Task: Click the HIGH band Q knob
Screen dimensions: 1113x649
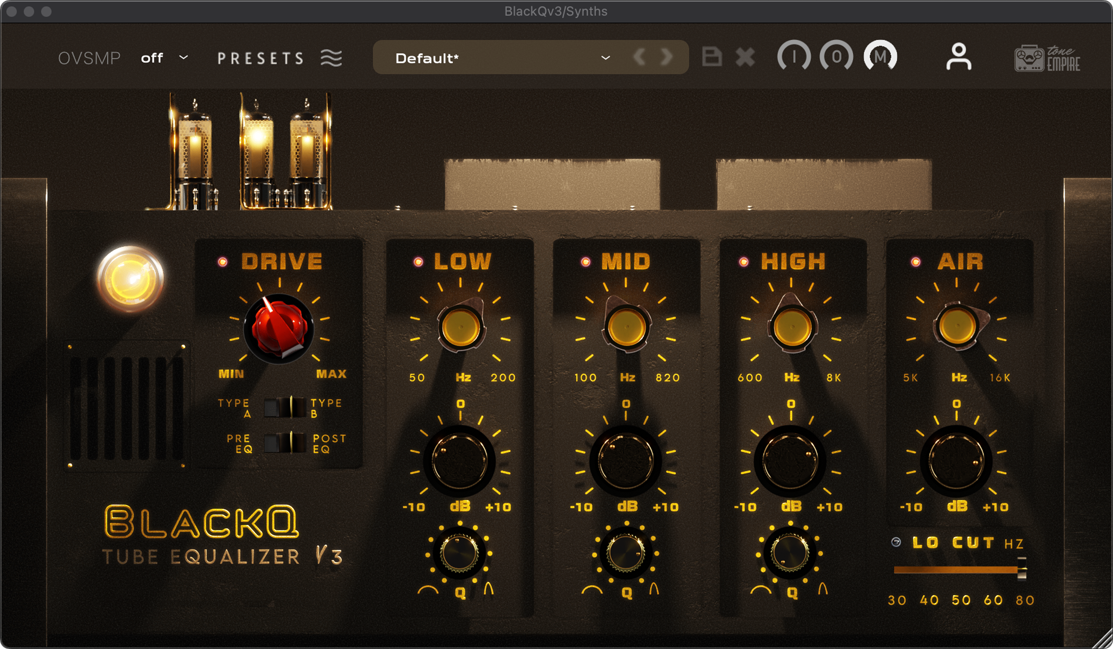Action: [790, 553]
